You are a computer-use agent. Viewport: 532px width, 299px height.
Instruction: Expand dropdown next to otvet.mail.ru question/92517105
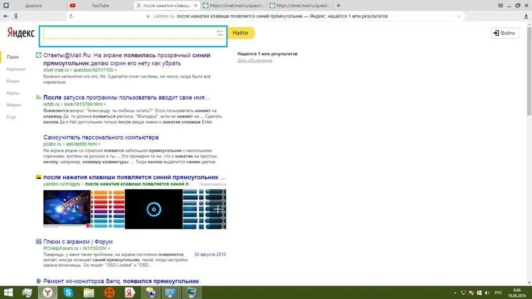tap(116, 70)
